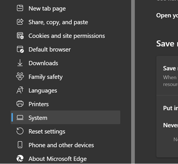Click the New tab page icon

(x=20, y=8)
